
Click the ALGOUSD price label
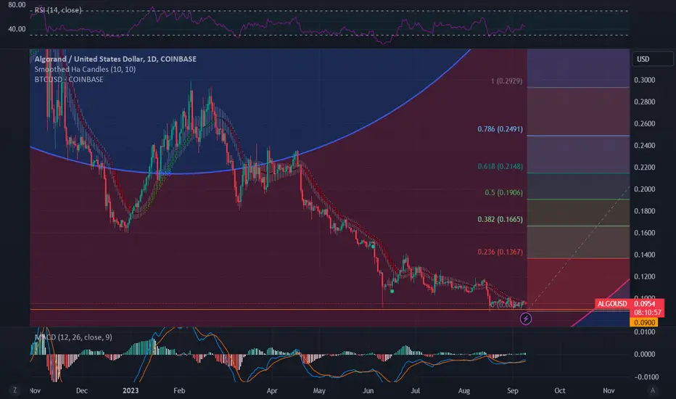point(612,304)
